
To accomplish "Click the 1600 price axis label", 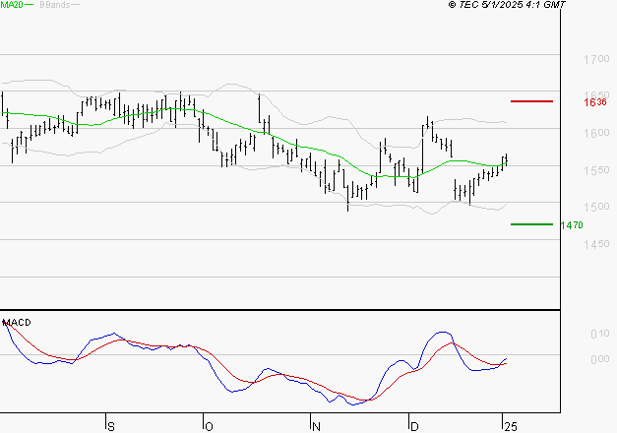I will 596,133.
